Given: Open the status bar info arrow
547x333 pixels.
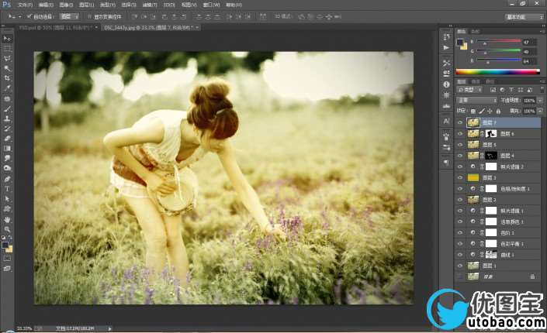Looking at the screenshot, I should (110, 328).
